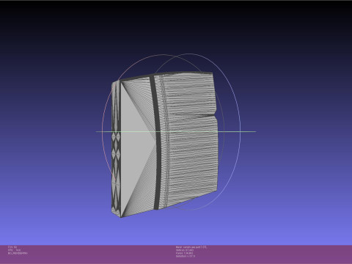Click the Faces count line in the info bar
This screenshot has width=352, height=264.
pyautogui.click(x=185, y=253)
